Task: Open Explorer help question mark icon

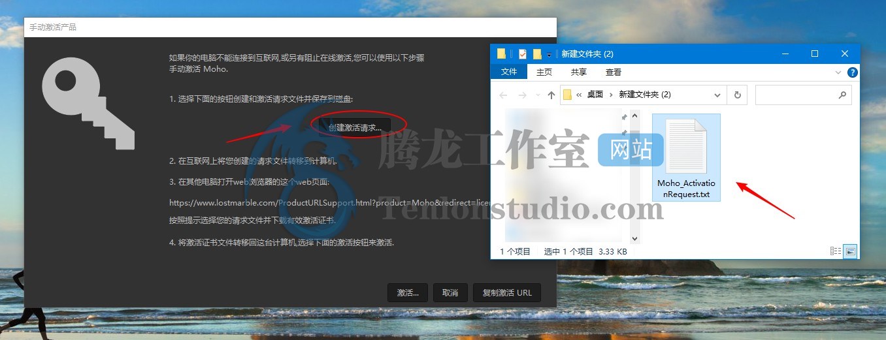Action: (852, 72)
